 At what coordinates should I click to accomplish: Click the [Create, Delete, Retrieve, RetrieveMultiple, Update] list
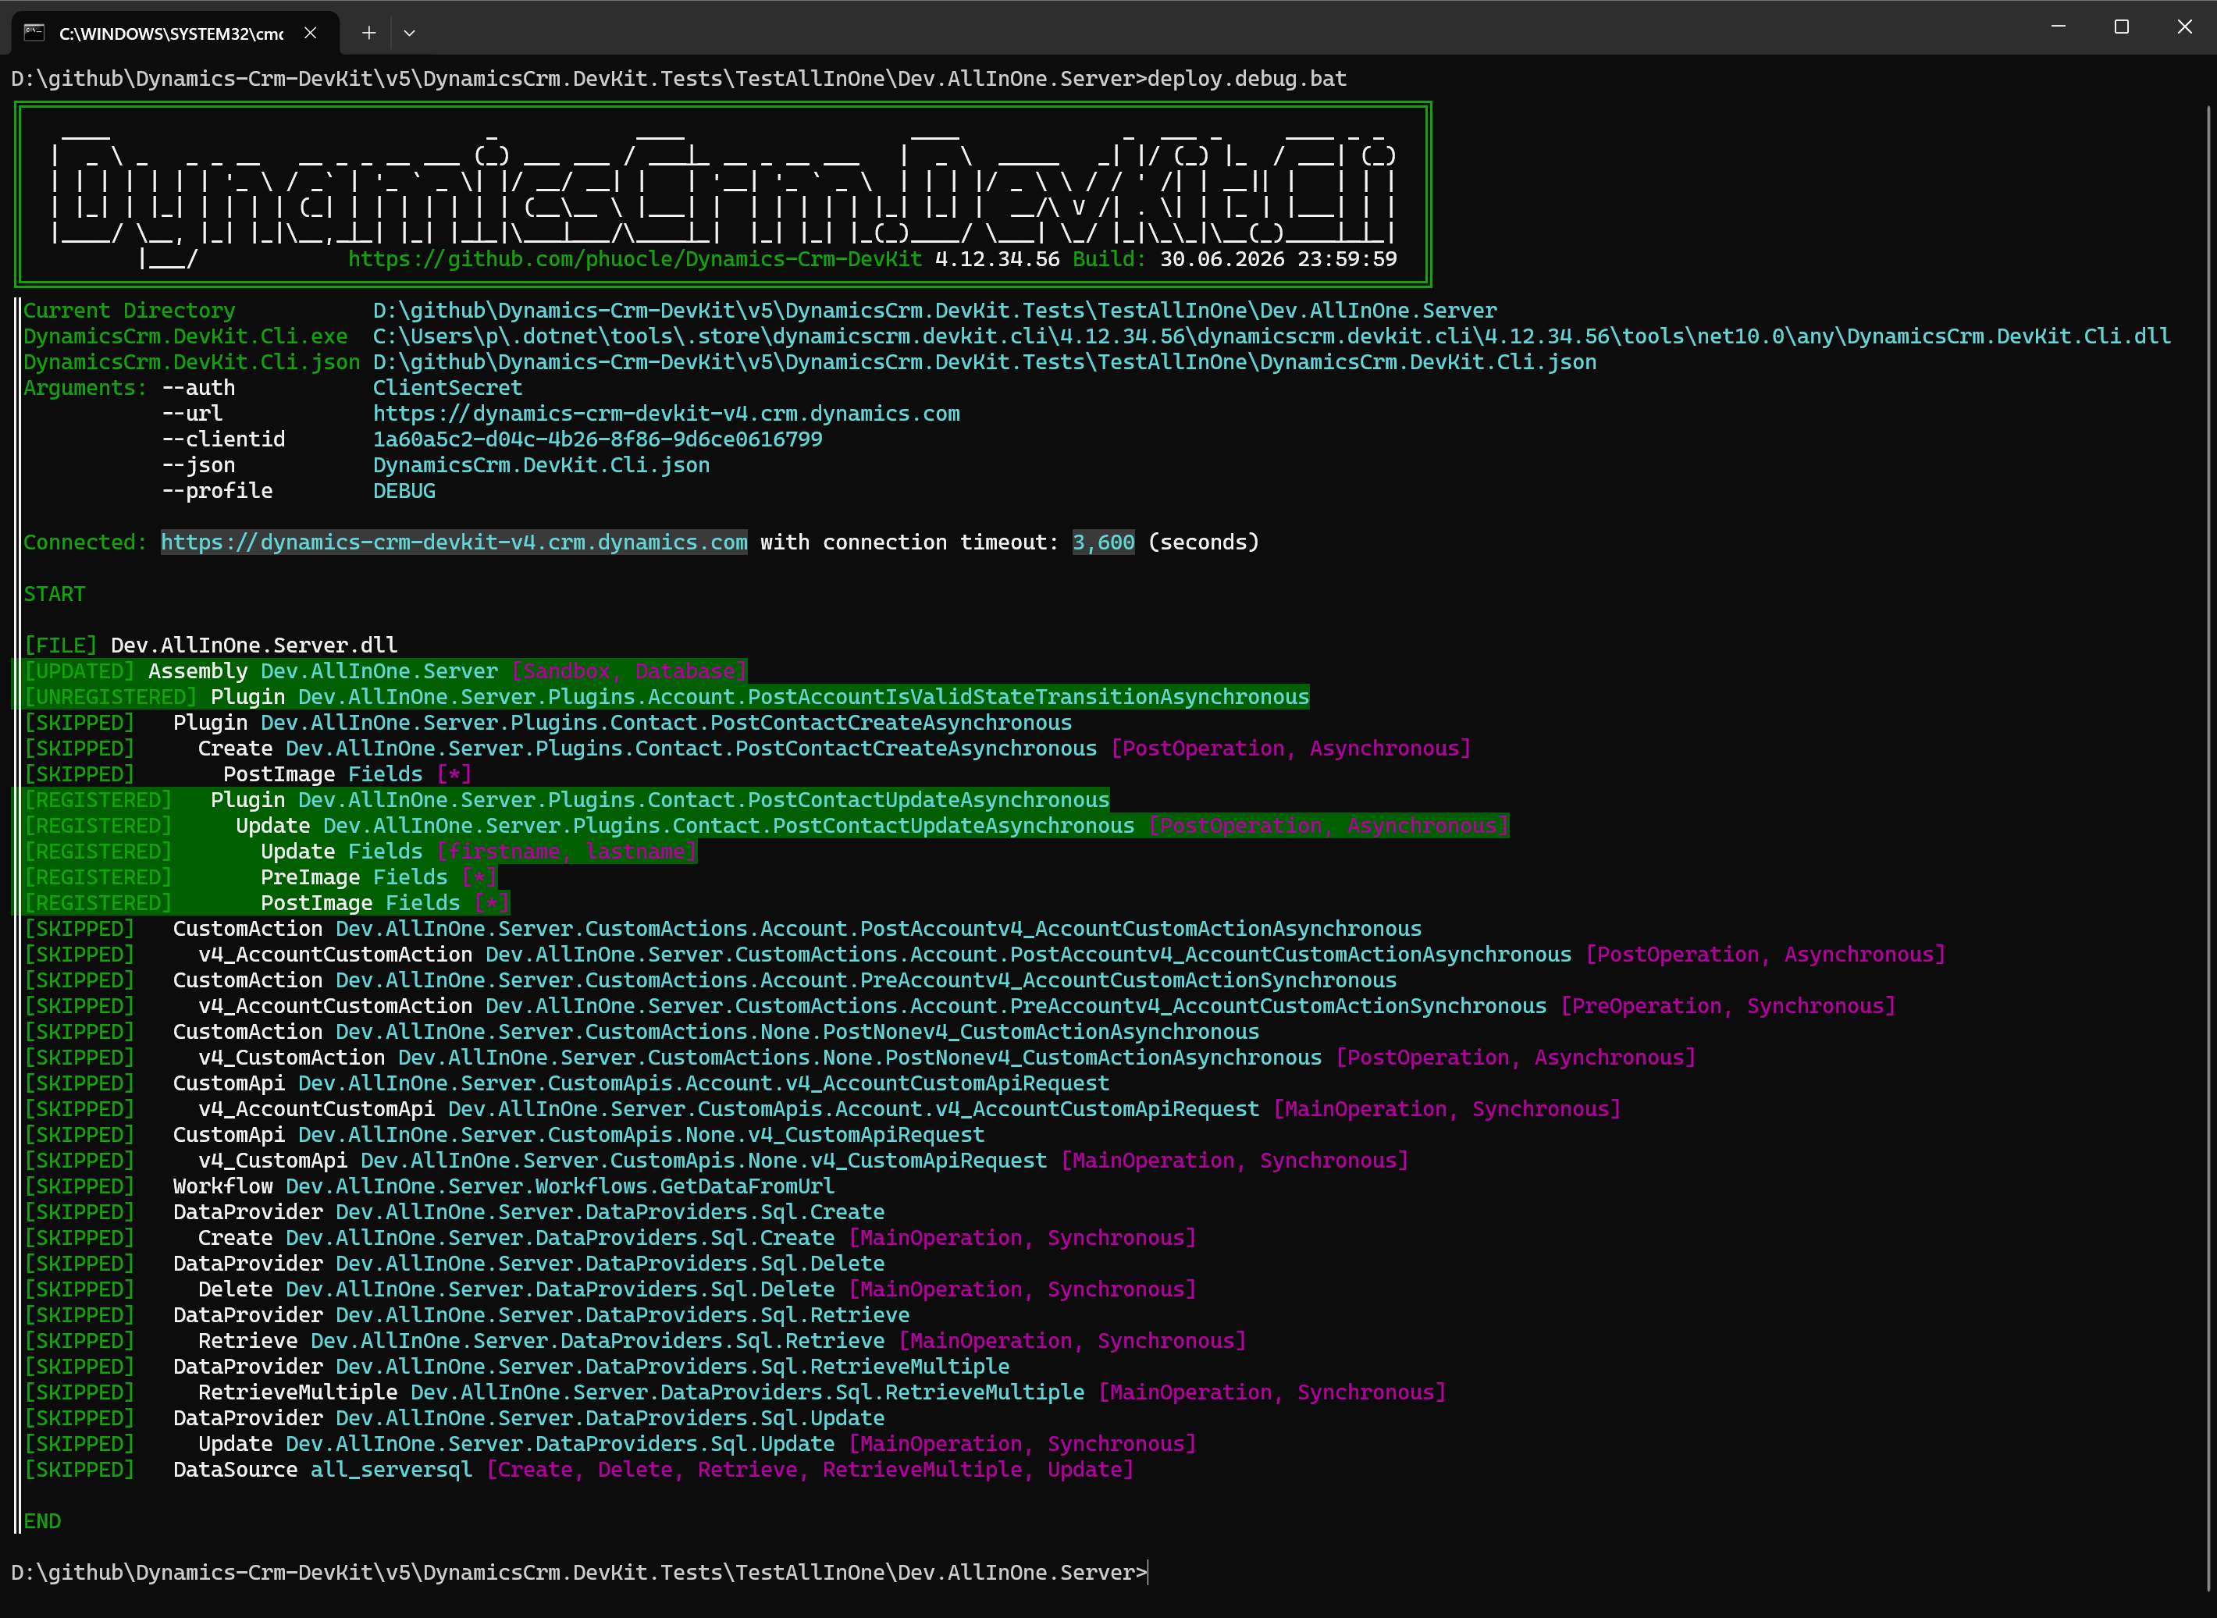point(810,1469)
